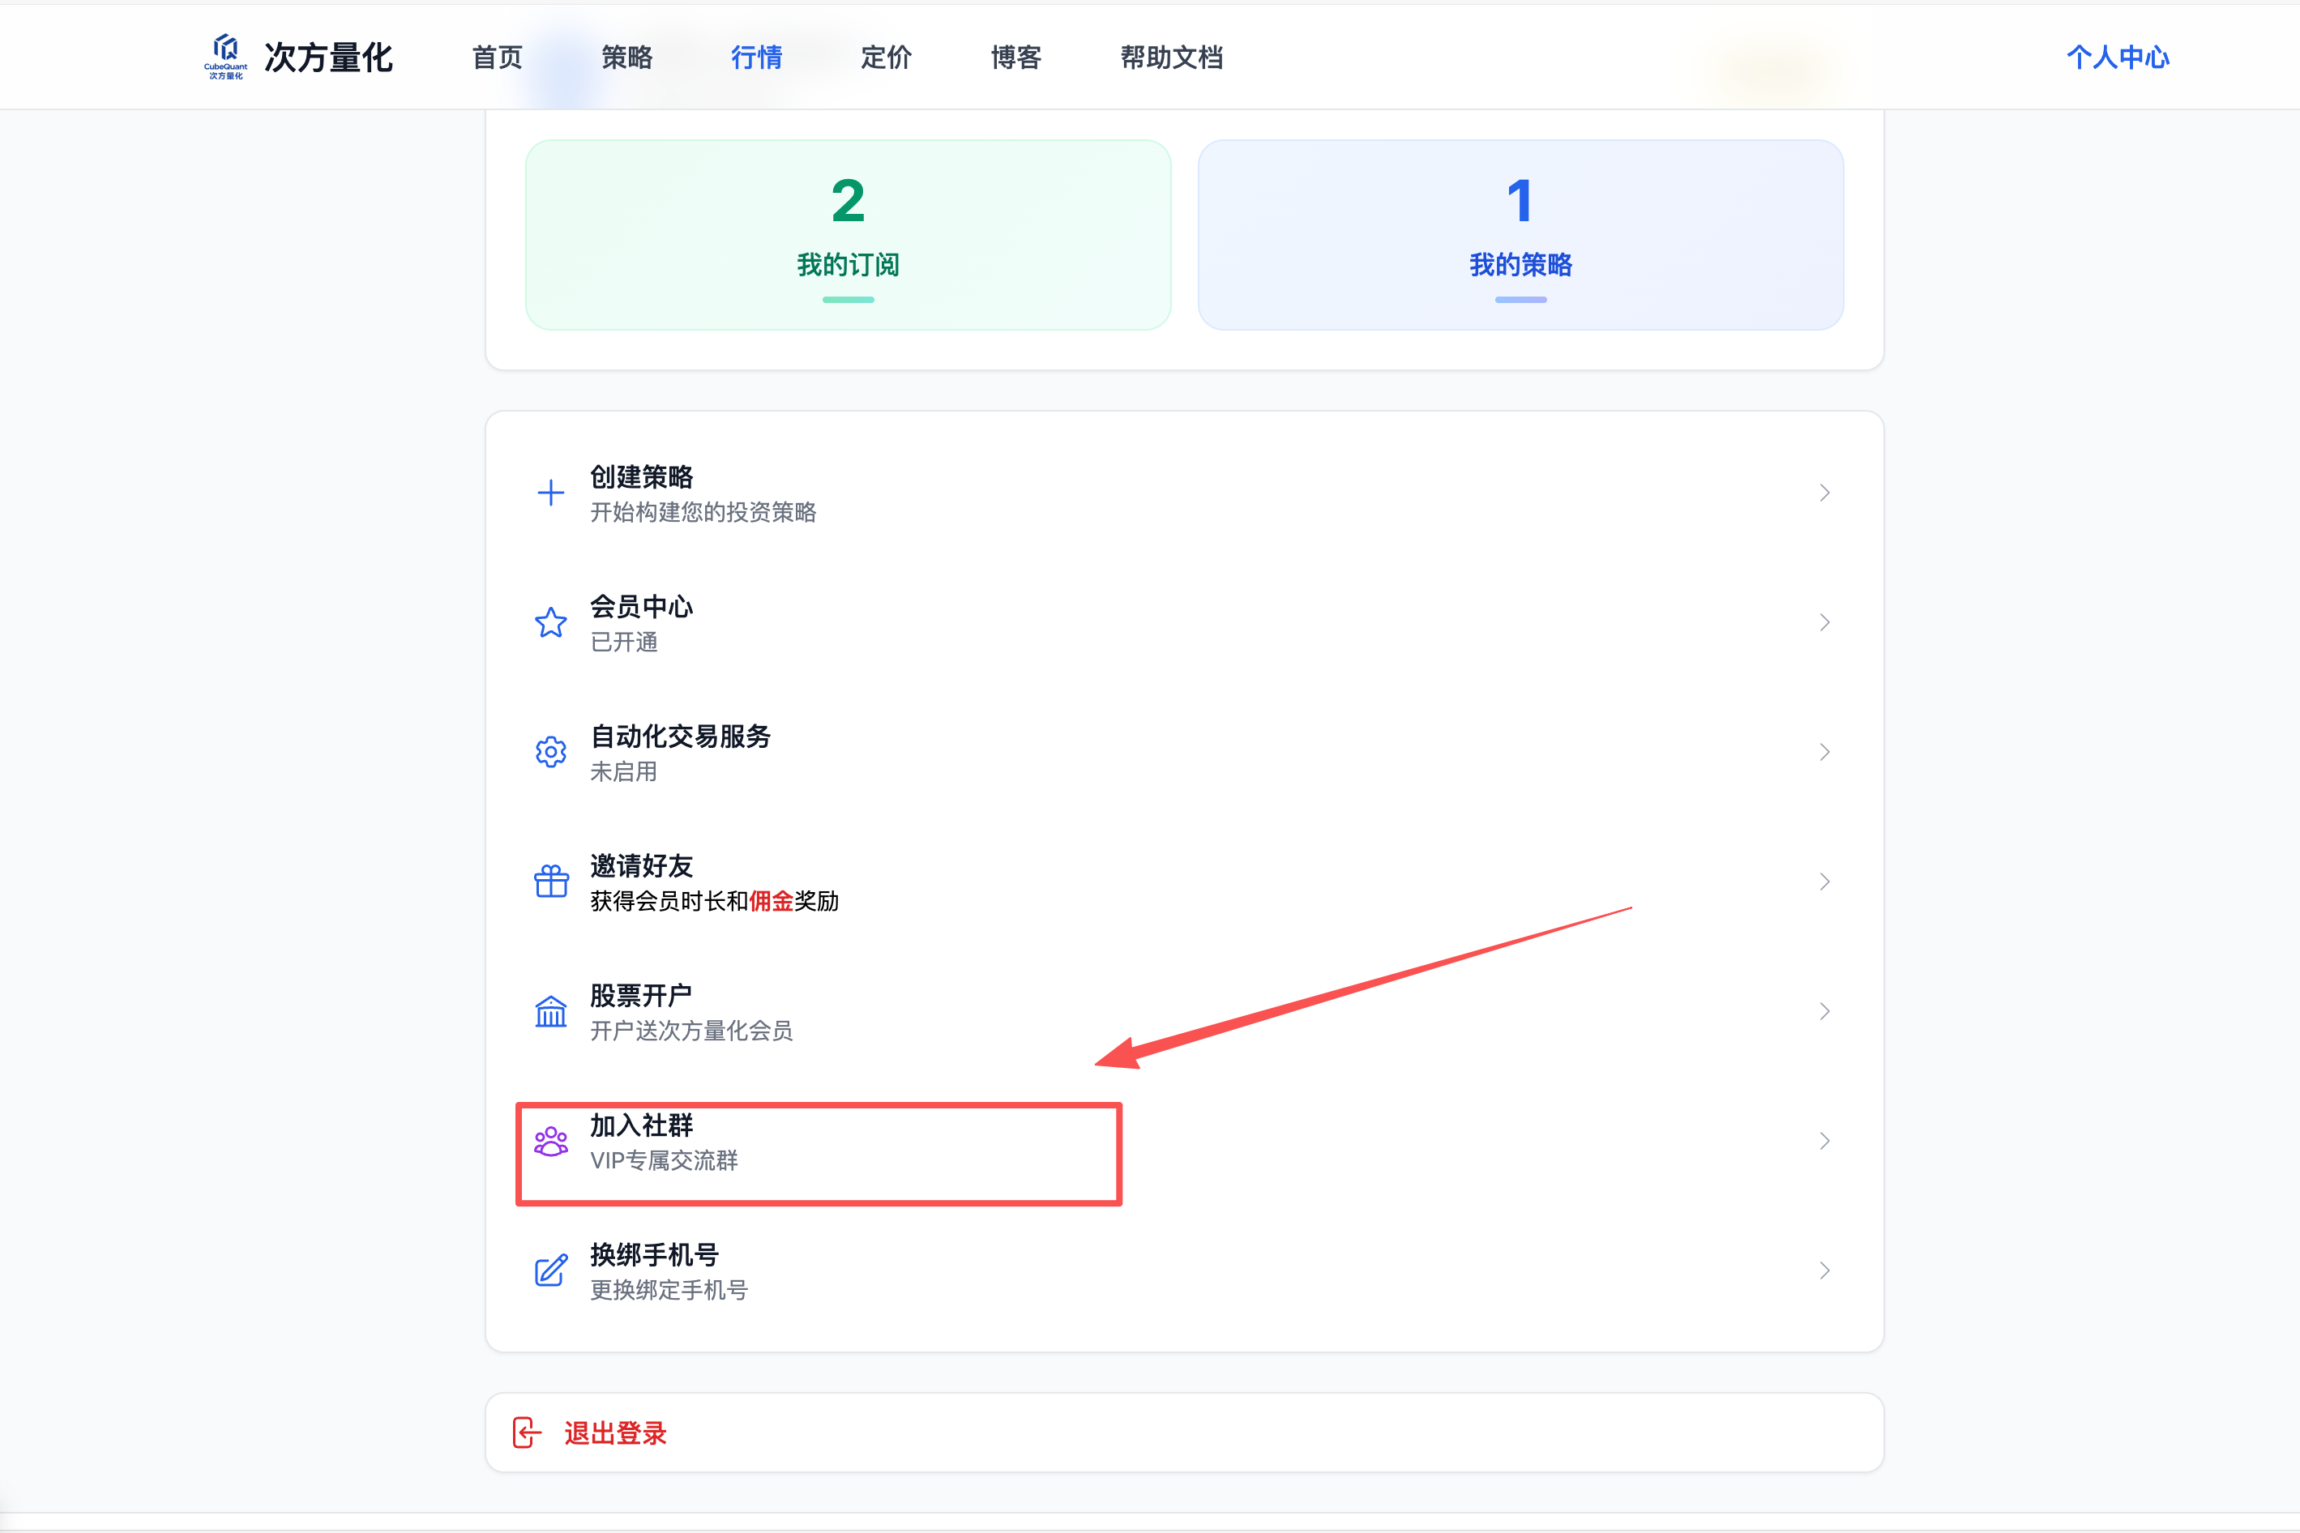The width and height of the screenshot is (2300, 1533).
Task: Open 帮助文档 from the navigation bar
Action: [x=1170, y=58]
